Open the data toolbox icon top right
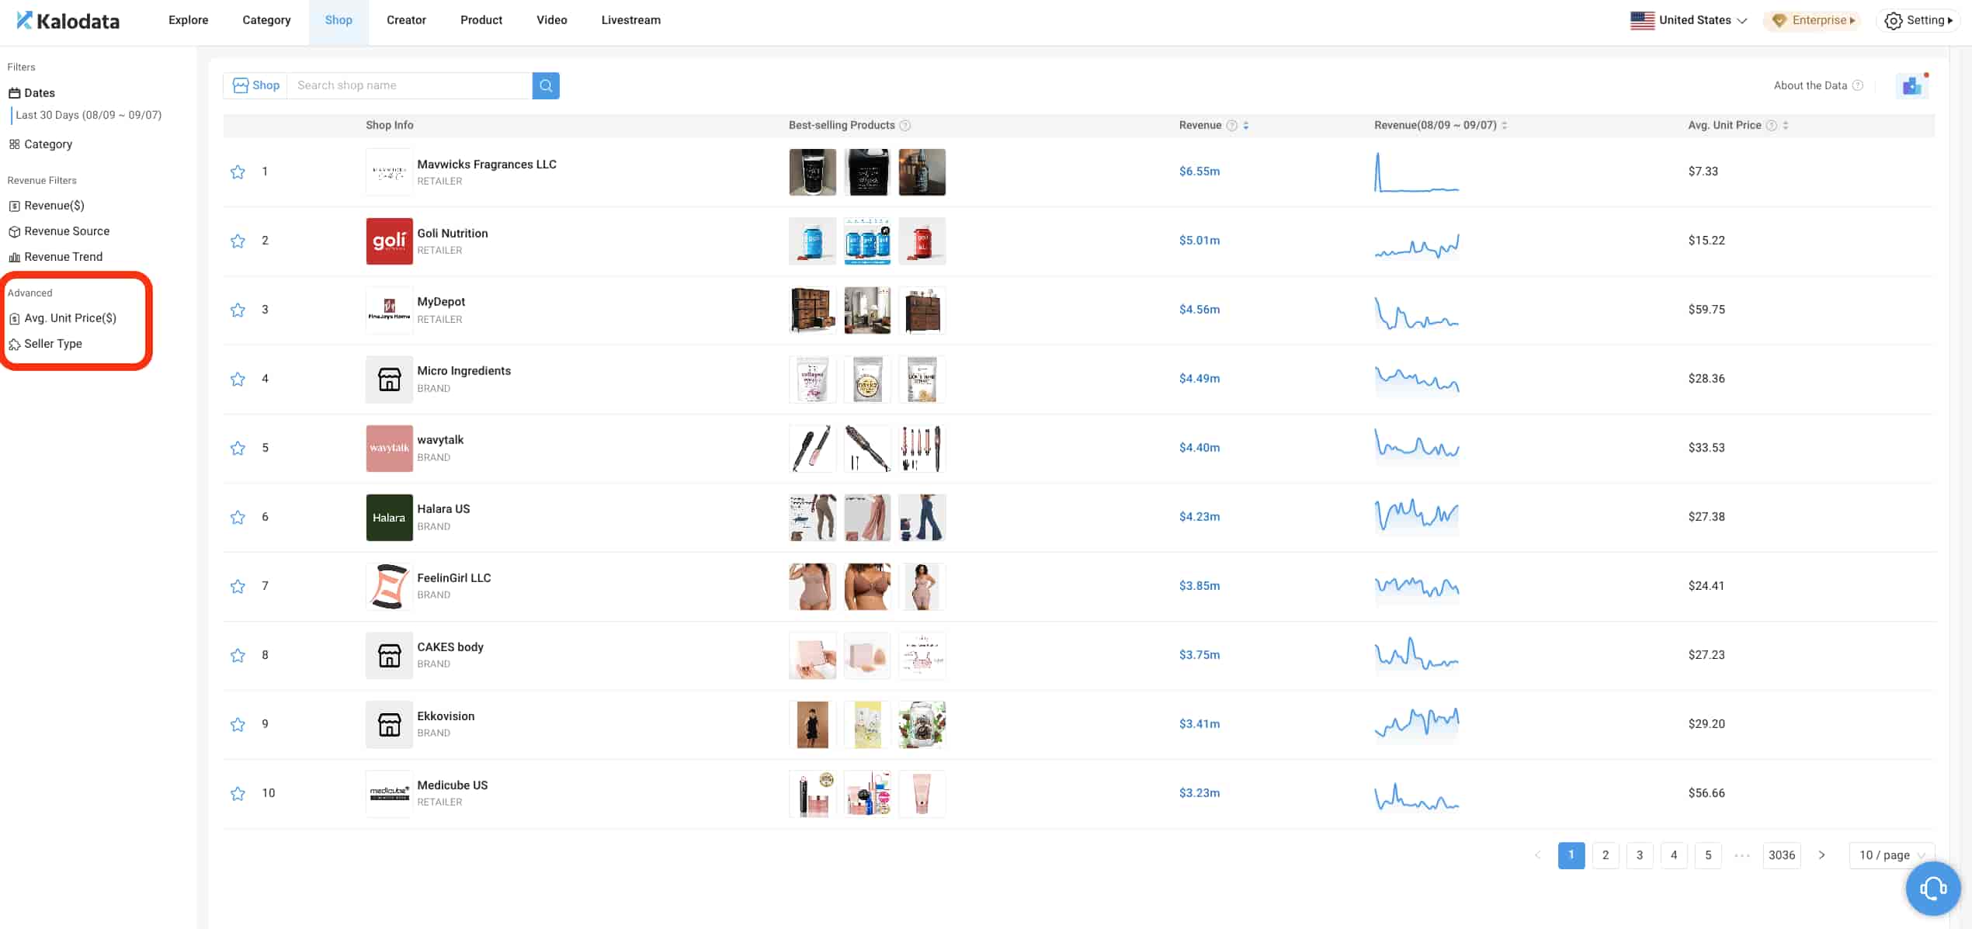Image resolution: width=1972 pixels, height=929 pixels. [x=1911, y=85]
